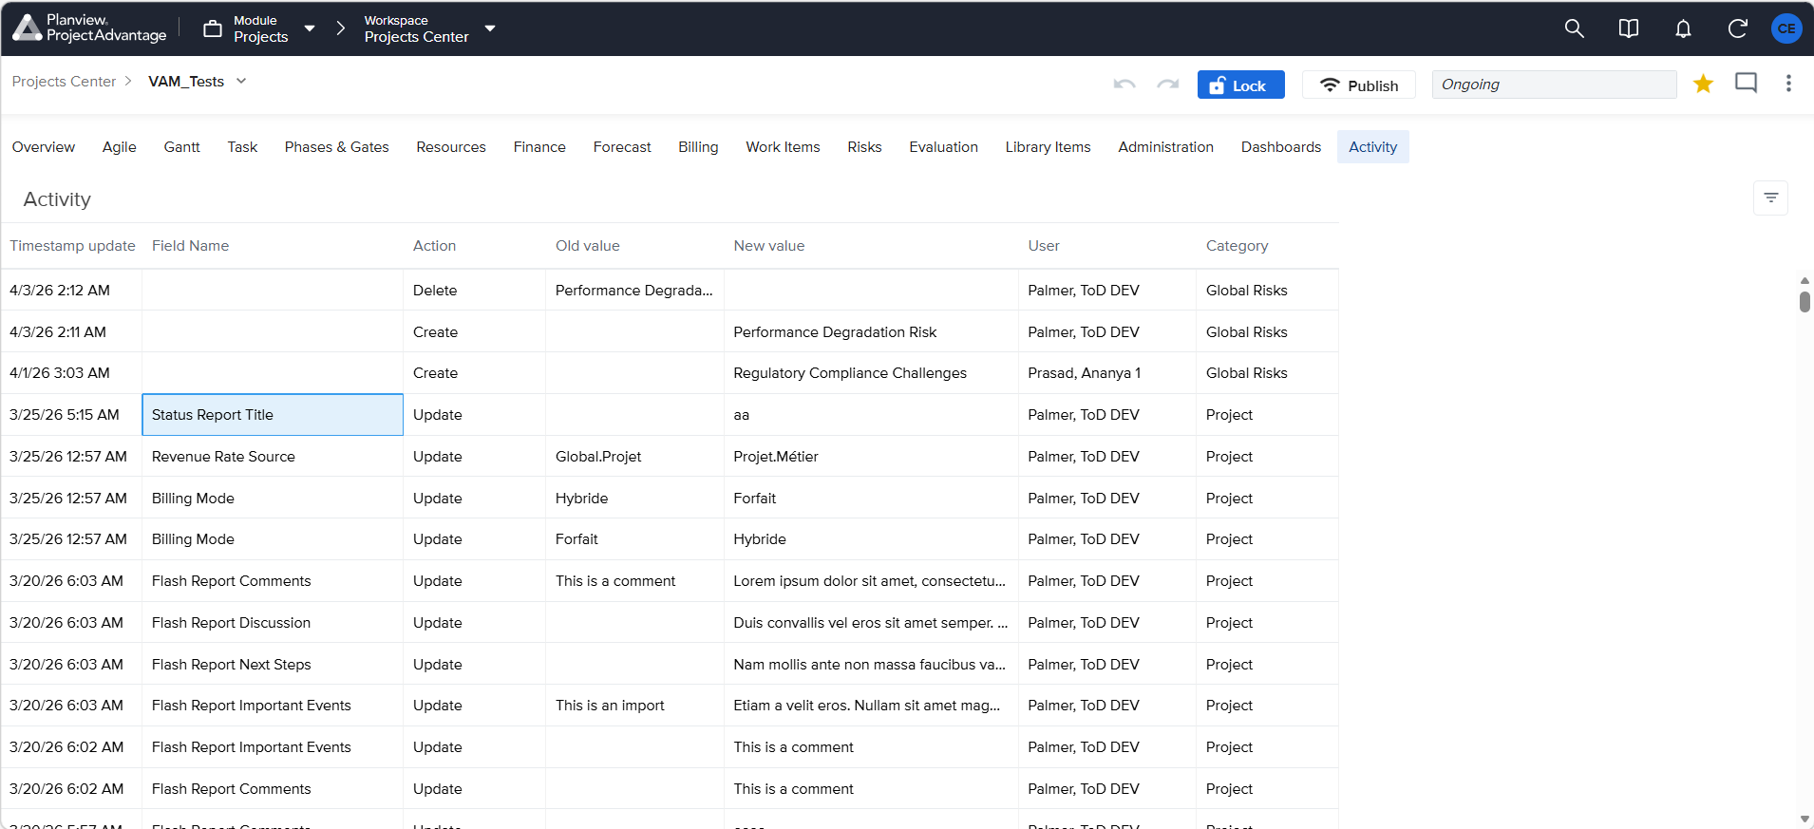Open the search magnifier icon
Image resolution: width=1814 pixels, height=829 pixels.
click(1574, 28)
